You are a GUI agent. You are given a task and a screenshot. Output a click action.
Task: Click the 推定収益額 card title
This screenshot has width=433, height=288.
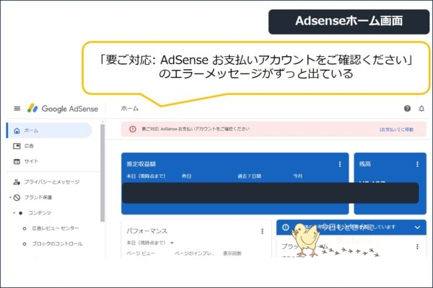[141, 164]
